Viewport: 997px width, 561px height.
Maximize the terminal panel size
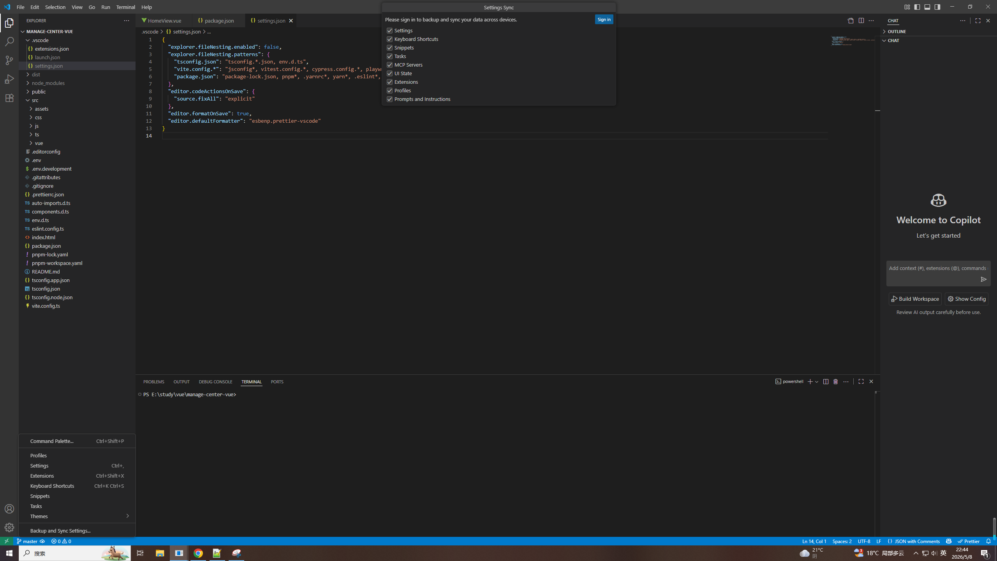click(861, 382)
